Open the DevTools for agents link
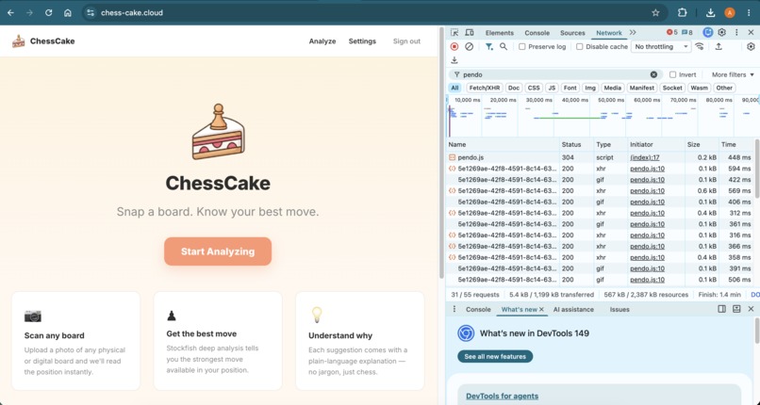The height and width of the screenshot is (405, 760). 503,396
